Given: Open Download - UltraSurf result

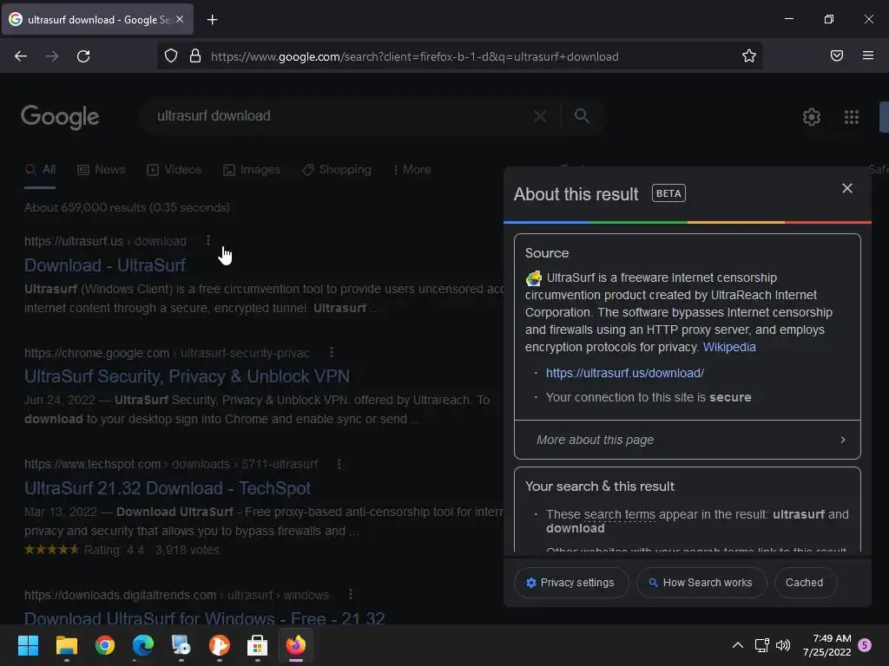Looking at the screenshot, I should (105, 265).
